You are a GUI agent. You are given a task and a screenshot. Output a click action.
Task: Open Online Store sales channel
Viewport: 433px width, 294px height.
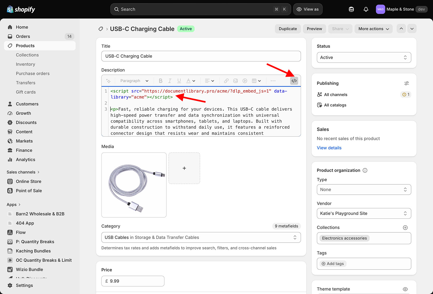(40, 181)
